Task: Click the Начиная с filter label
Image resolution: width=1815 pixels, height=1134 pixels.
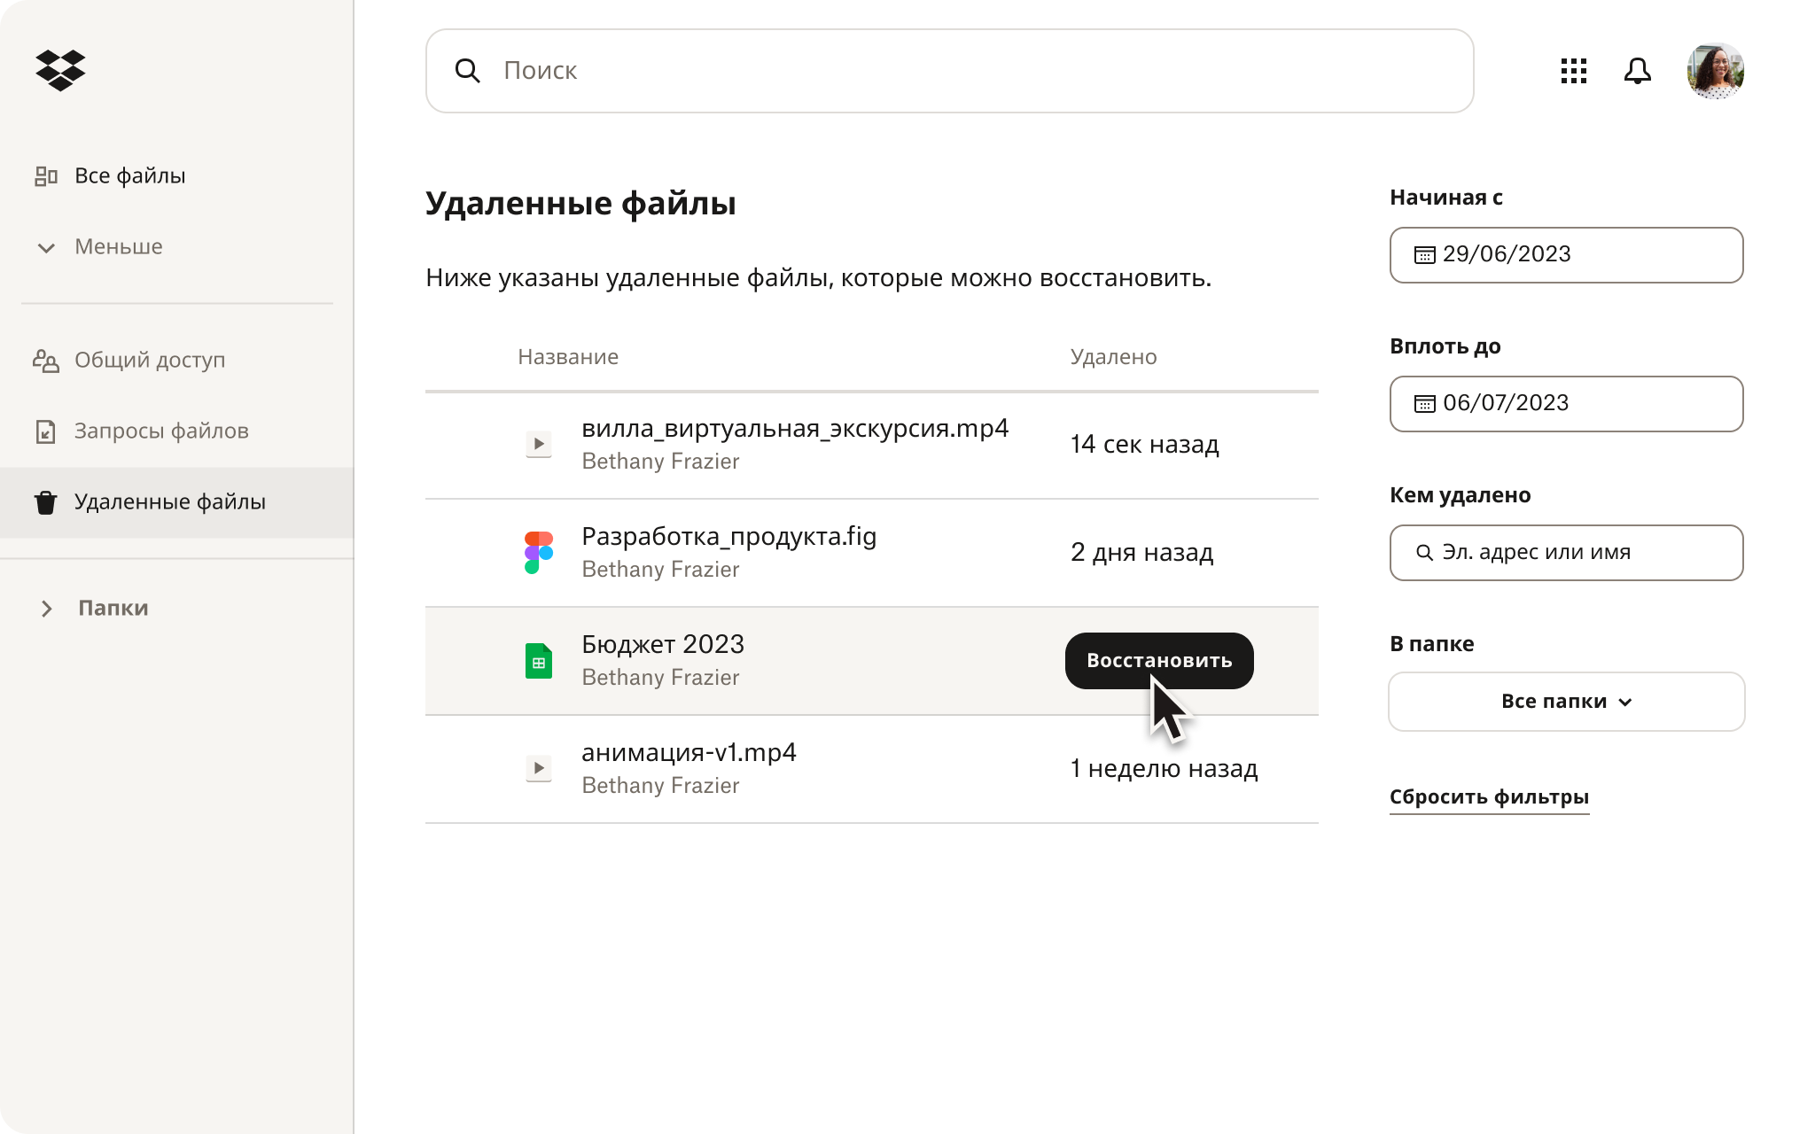Action: click(1445, 198)
